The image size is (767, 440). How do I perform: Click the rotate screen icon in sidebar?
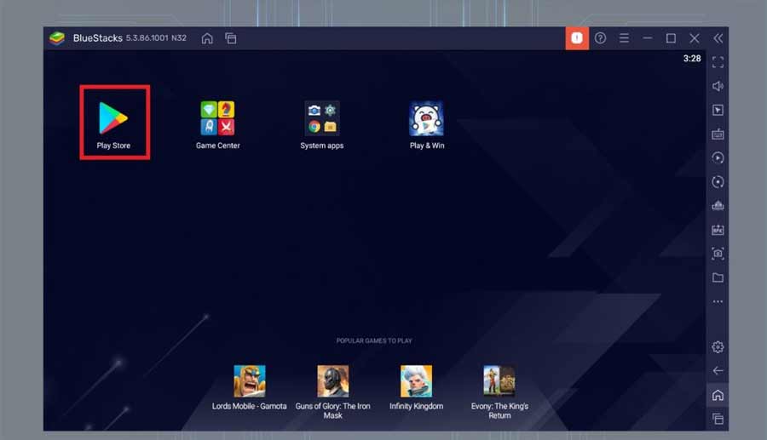pos(718,181)
